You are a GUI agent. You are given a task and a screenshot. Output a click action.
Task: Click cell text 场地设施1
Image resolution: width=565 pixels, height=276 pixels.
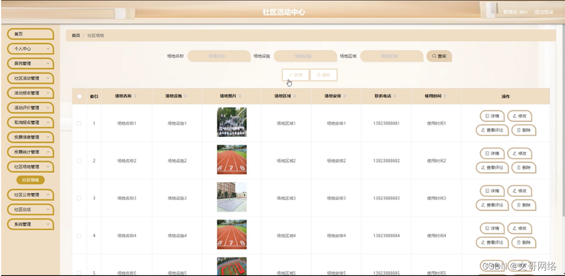pos(177,123)
